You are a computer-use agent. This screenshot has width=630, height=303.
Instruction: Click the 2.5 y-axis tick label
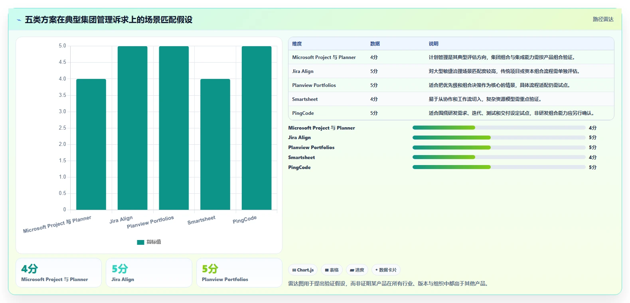point(62,128)
